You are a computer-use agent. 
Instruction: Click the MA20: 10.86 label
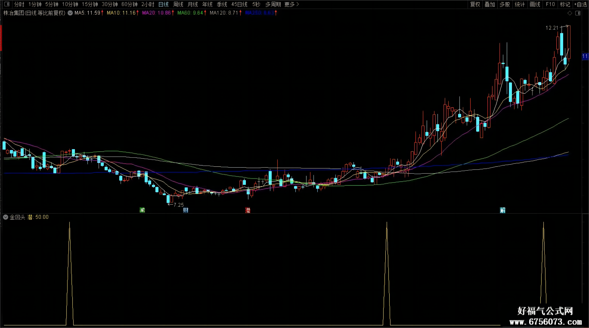click(x=157, y=13)
